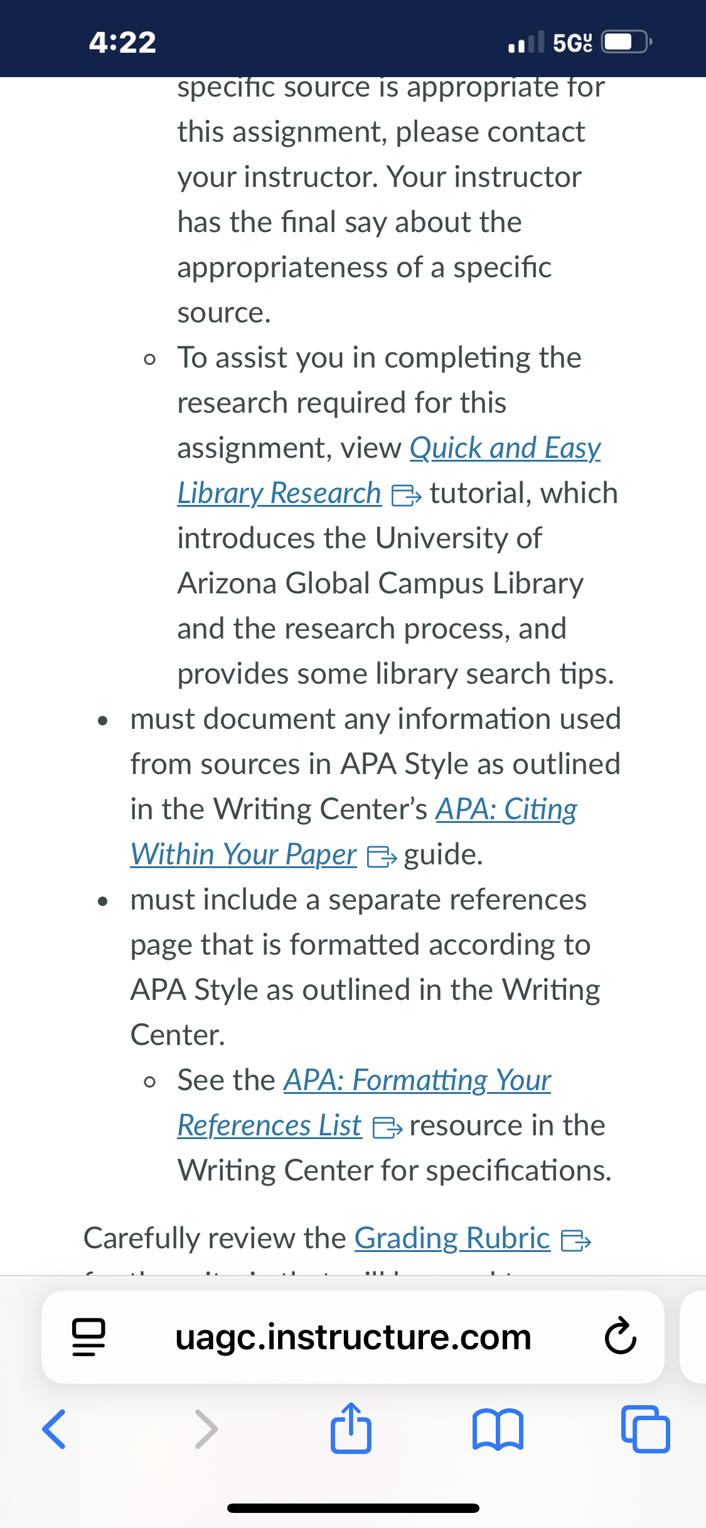Image resolution: width=706 pixels, height=1528 pixels.
Task: Reload the page with refresh icon
Action: tap(620, 1337)
